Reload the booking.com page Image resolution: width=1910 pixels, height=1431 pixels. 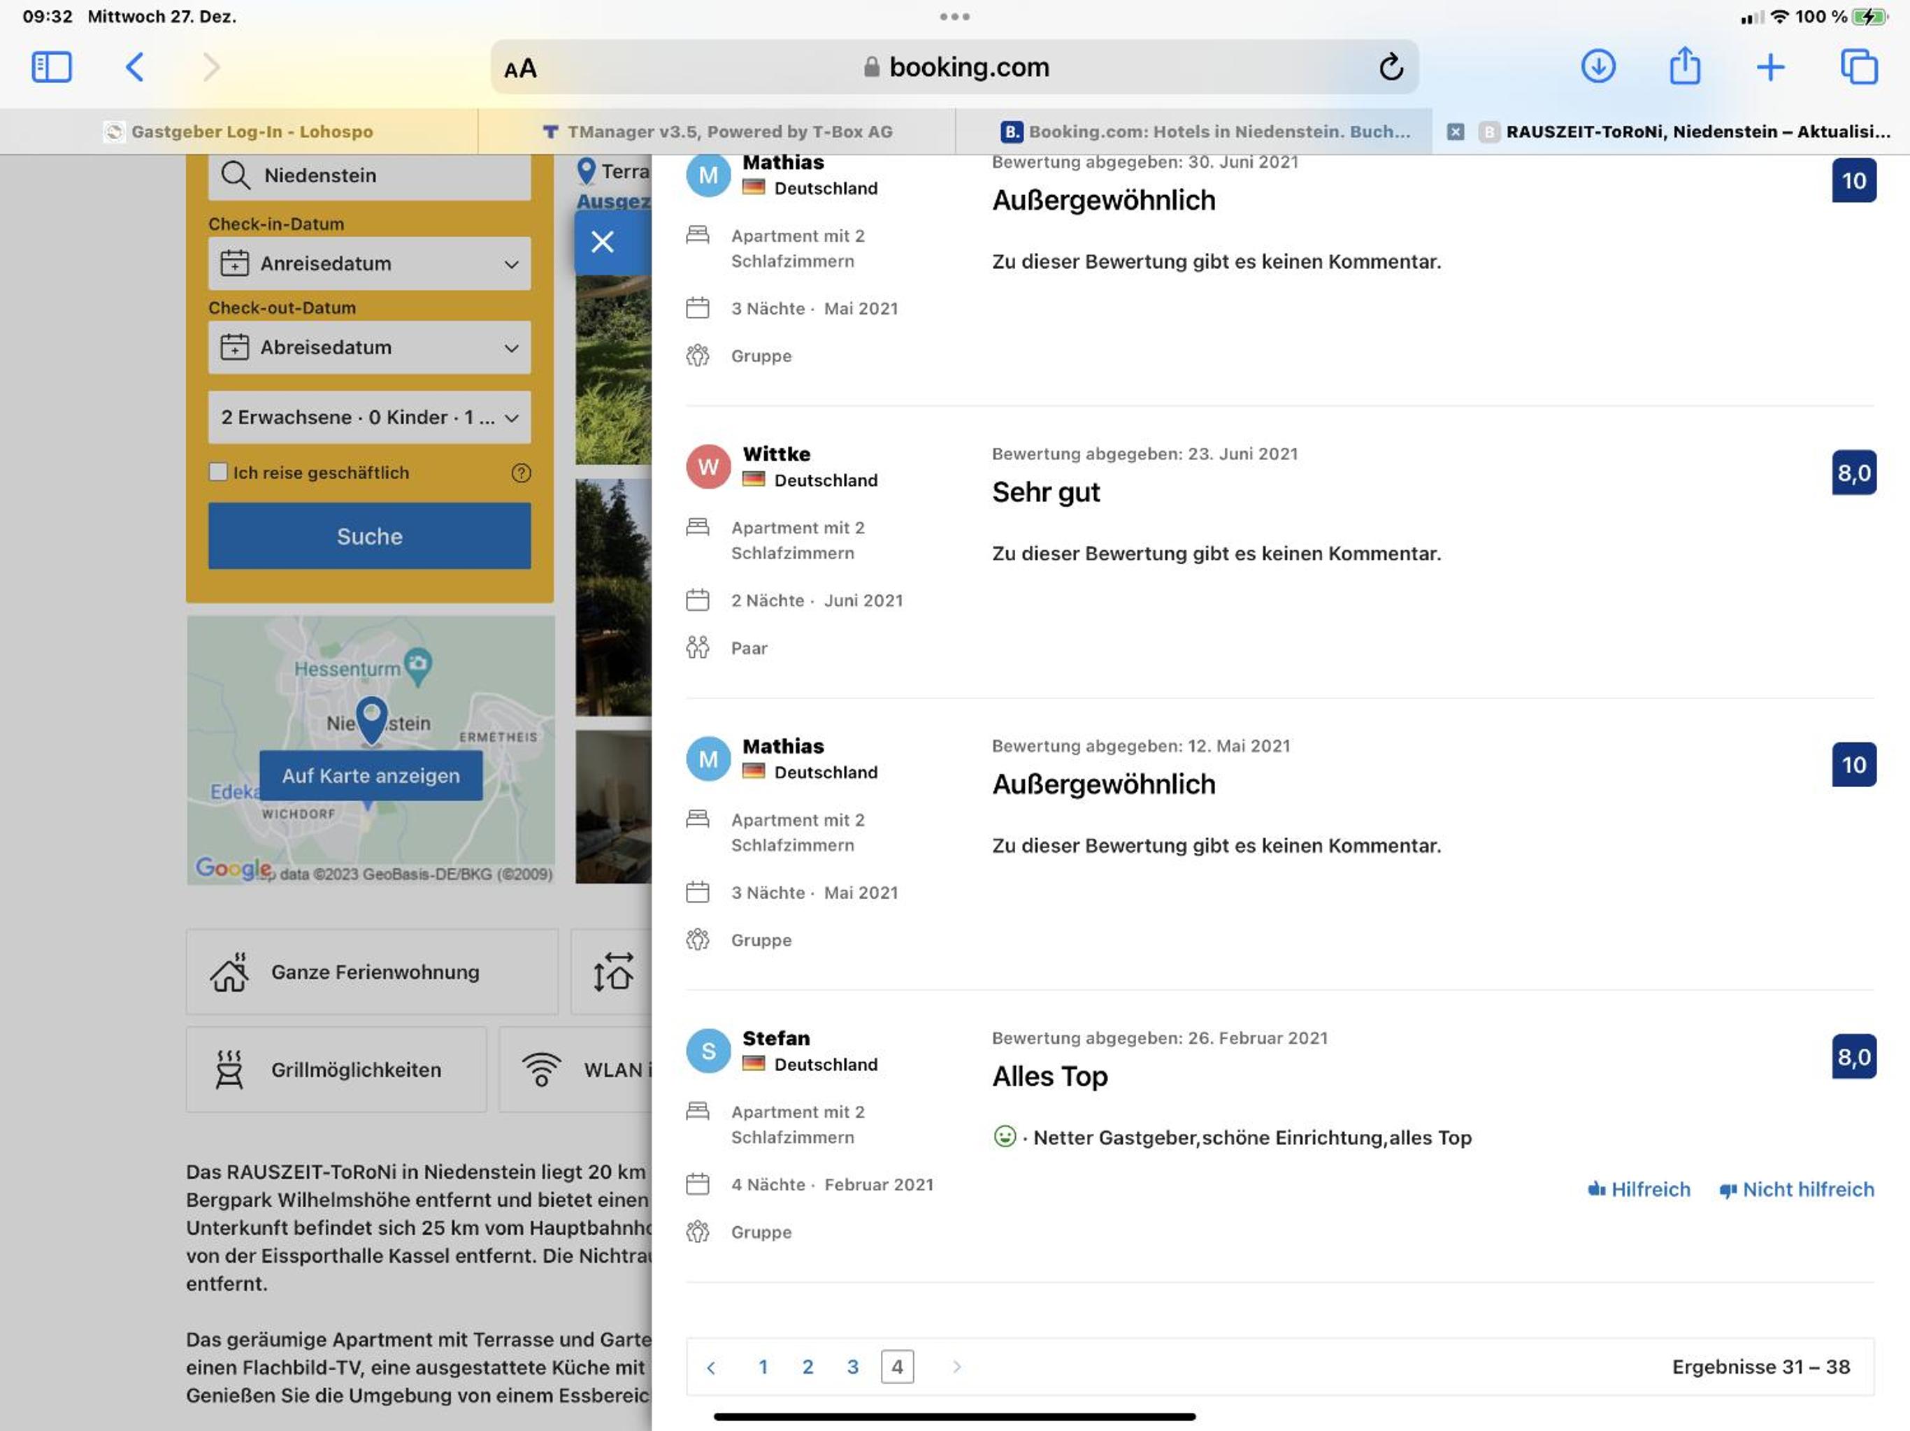pos(1390,66)
